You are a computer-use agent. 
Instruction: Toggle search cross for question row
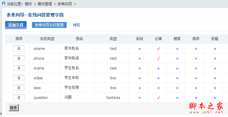coord(177,98)
